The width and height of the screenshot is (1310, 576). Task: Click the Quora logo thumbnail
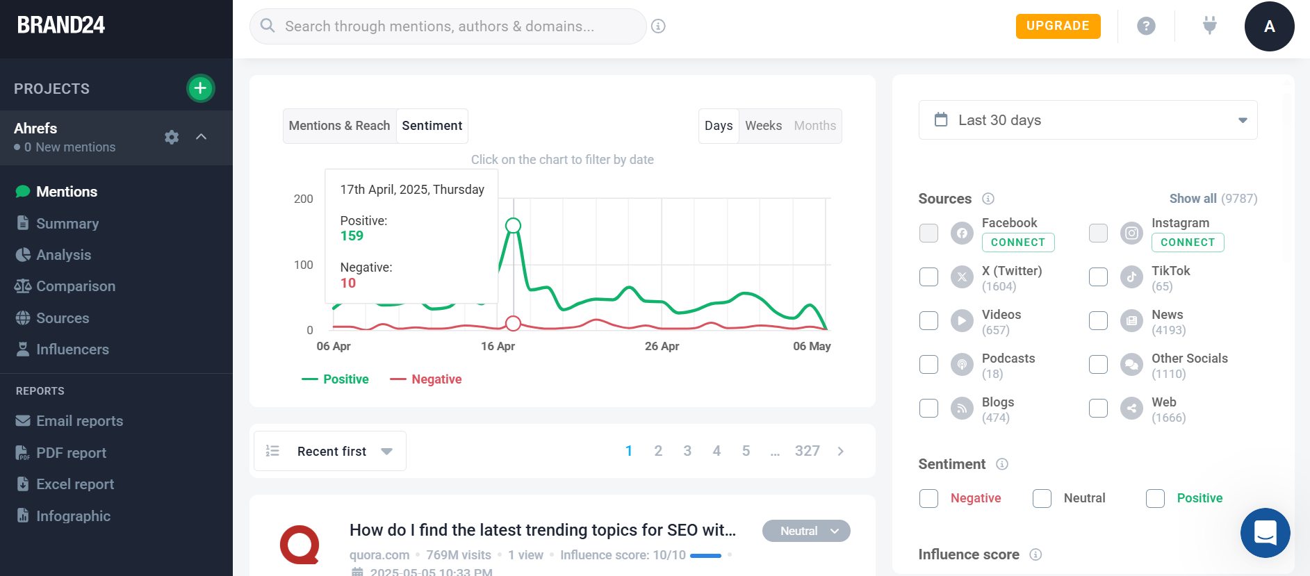tap(300, 545)
